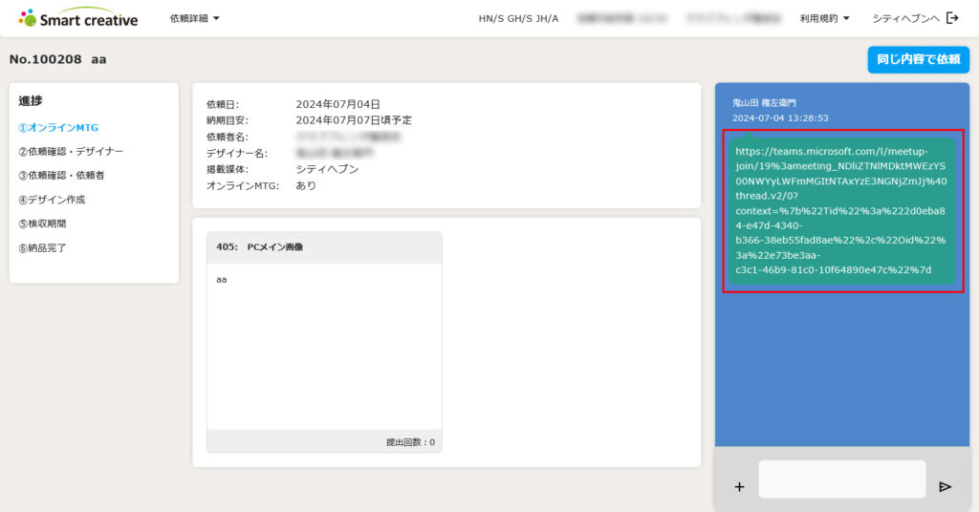This screenshot has width=979, height=512.
Task: Open the 依頼詳細 dropdown menu
Action: pyautogui.click(x=195, y=19)
